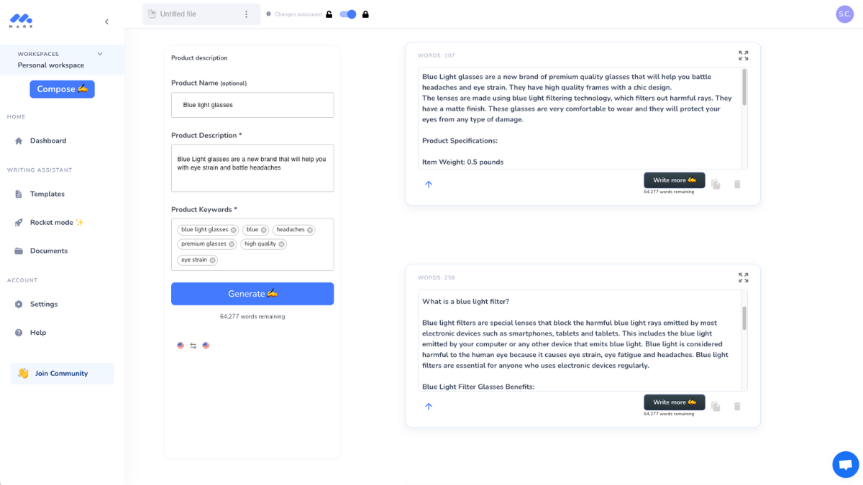Click 'Blue Light Filter Glasses Benefits:' text
The width and height of the screenshot is (863, 485).
coord(478,387)
